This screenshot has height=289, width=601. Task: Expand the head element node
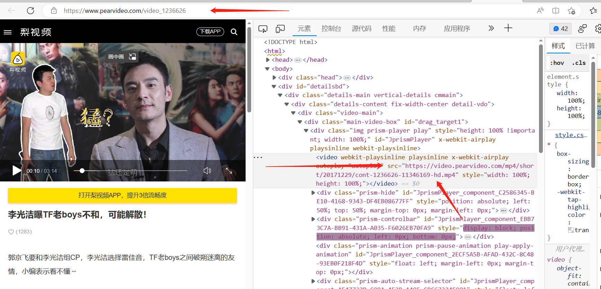pyautogui.click(x=268, y=60)
